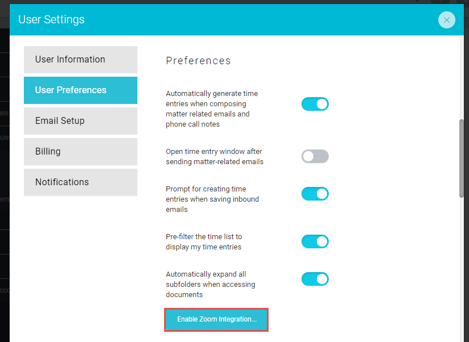Open the Billing settings tab
Viewport: 469px width, 342px height.
81,152
